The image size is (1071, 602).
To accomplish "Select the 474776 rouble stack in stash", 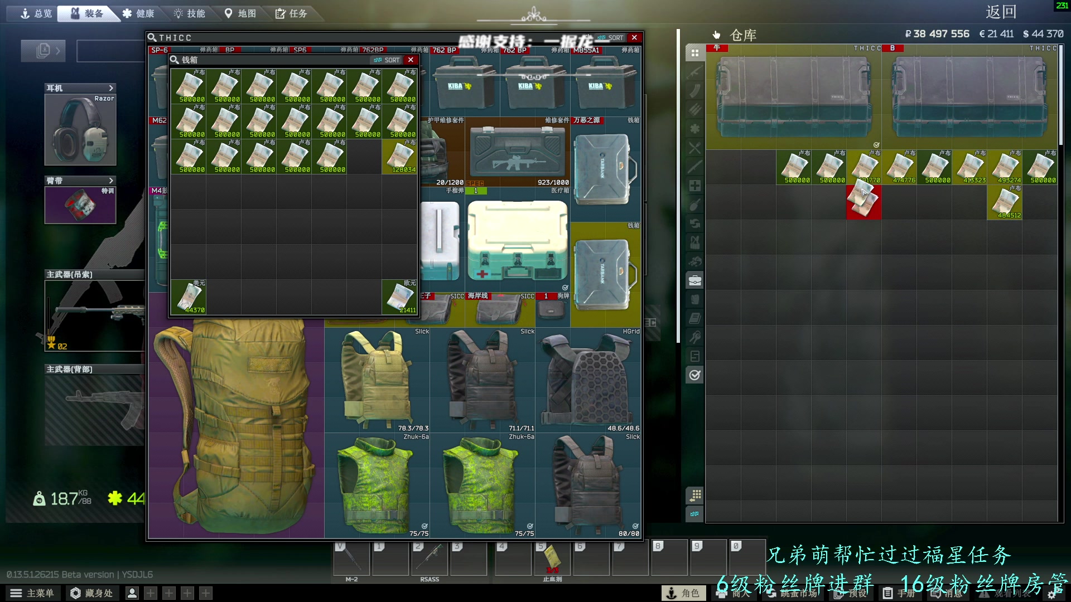I will coord(899,167).
